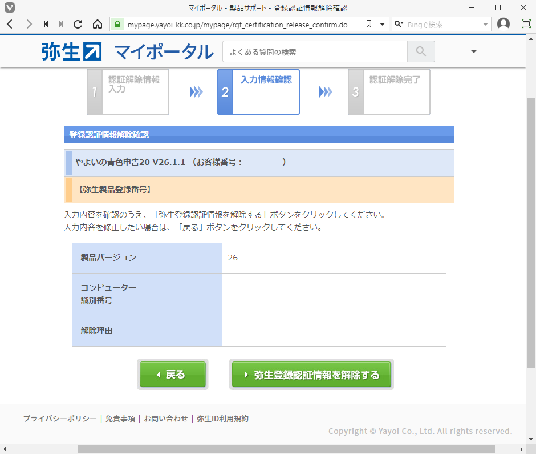
Task: Click the rewind history button
Action: [x=46, y=24]
